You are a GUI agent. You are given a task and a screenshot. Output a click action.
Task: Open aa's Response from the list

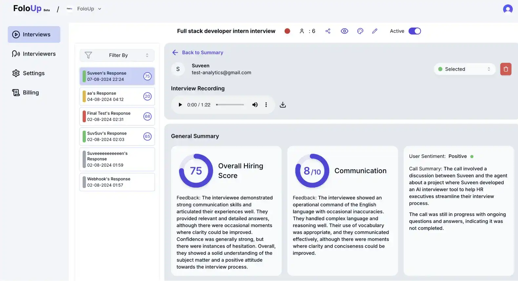(117, 96)
